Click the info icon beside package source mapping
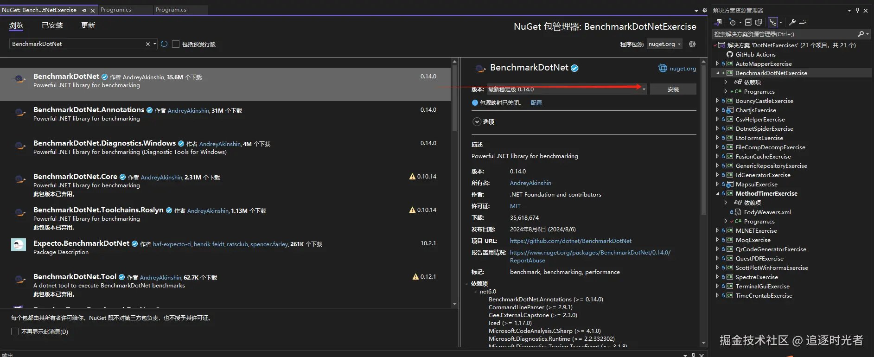This screenshot has height=357, width=874. tap(475, 103)
